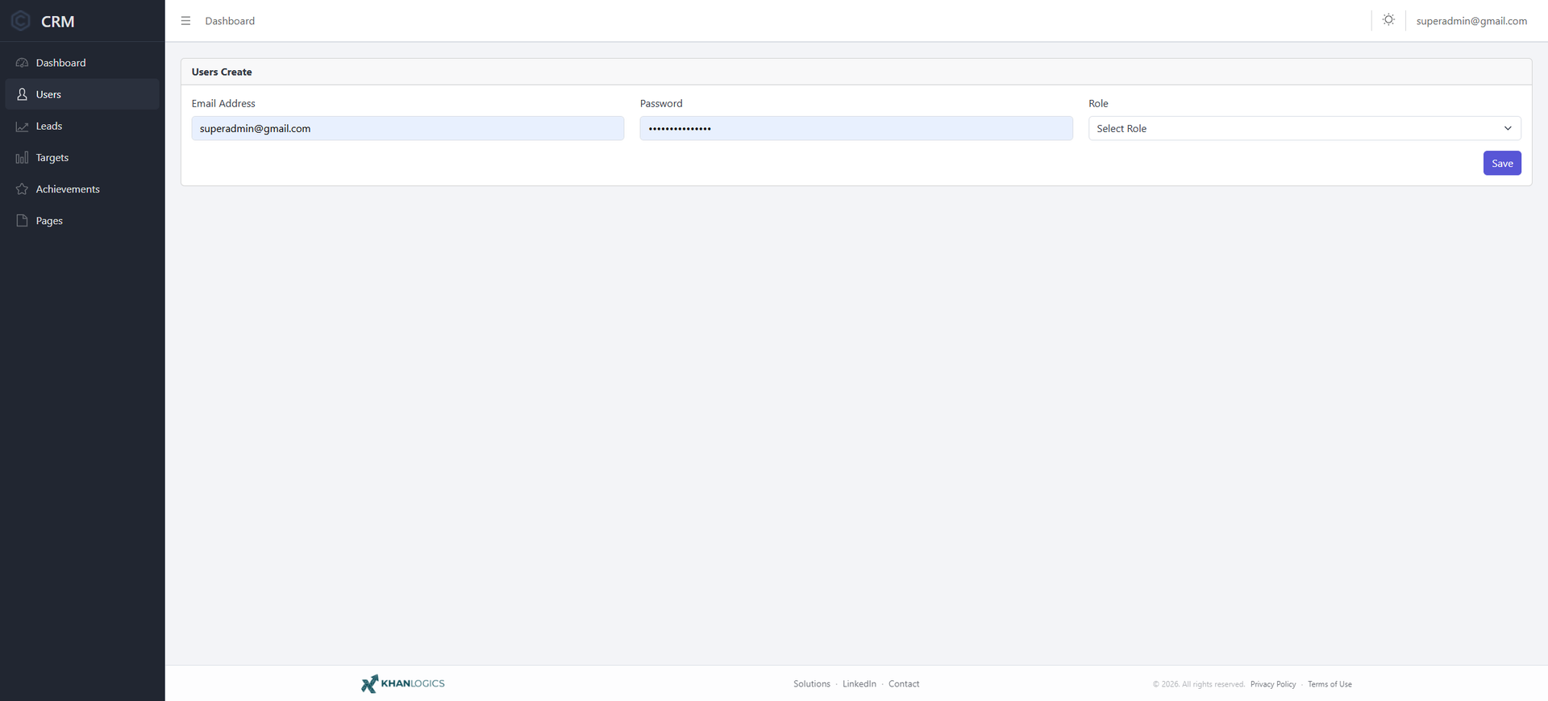Open the Contact footer link

(904, 684)
